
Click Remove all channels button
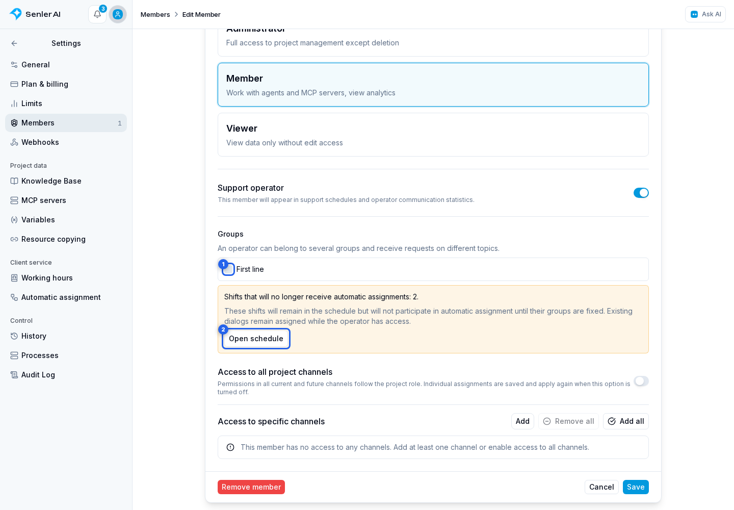[568, 421]
